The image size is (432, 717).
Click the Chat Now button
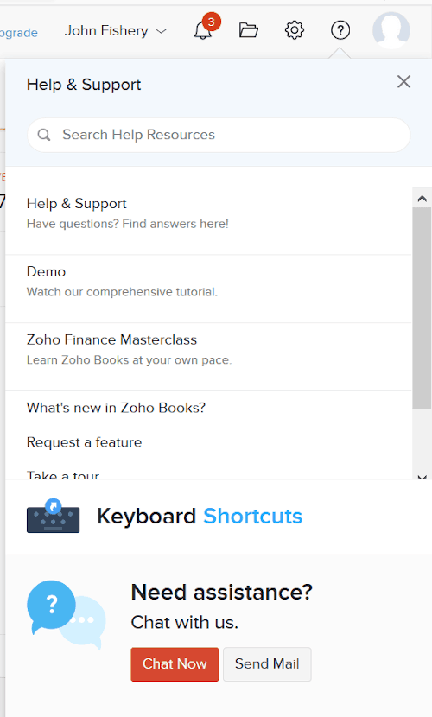tap(175, 664)
